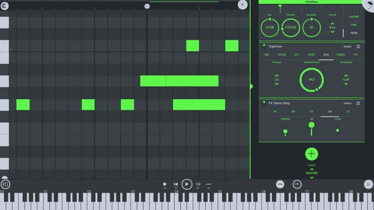The width and height of the screenshot is (374, 210).
Task: Toggle FX Trance Delay power on/off
Action: tap(264, 103)
